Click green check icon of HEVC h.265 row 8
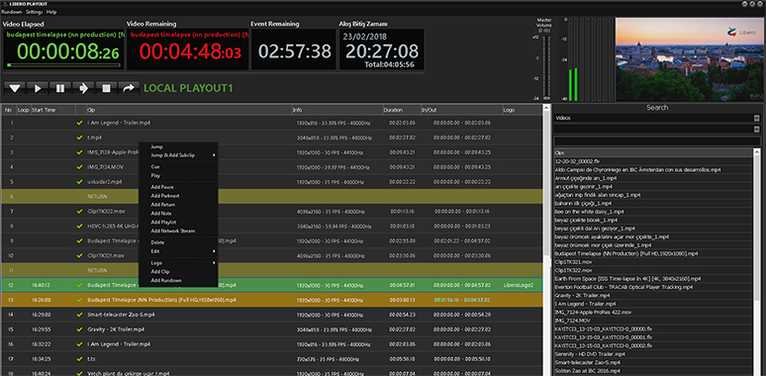Viewport: 766px width, 376px height. point(79,226)
